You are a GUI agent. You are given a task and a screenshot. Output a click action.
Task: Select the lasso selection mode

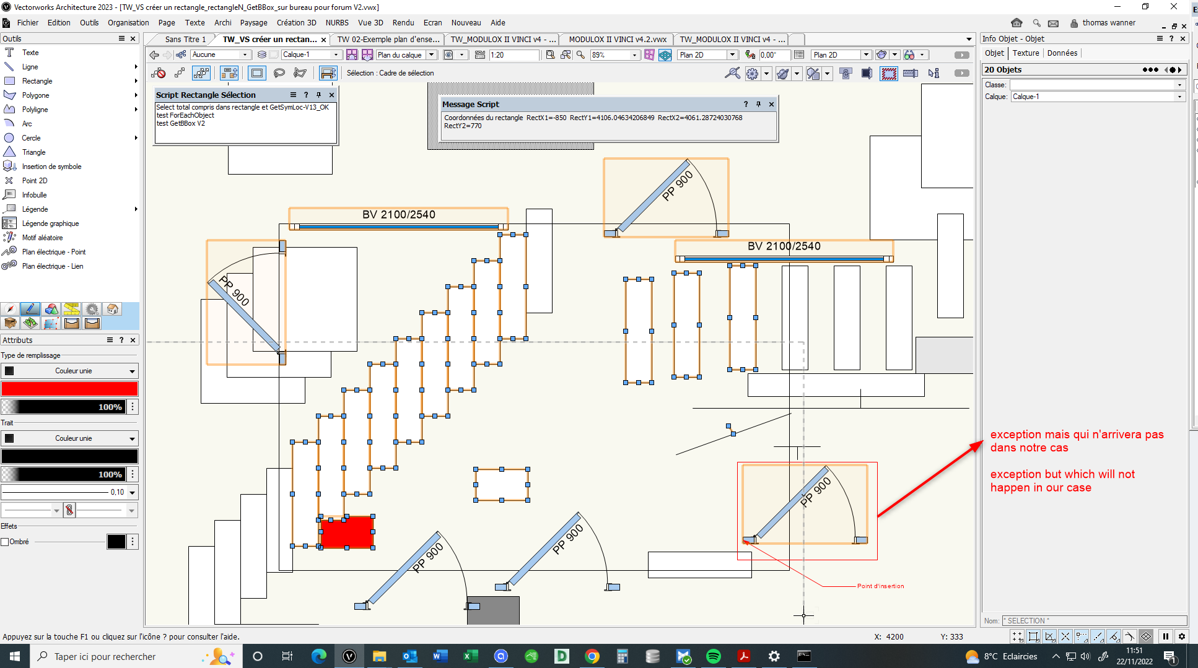click(x=279, y=73)
